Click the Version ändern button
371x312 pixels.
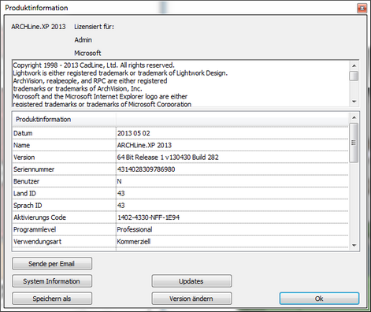191,299
